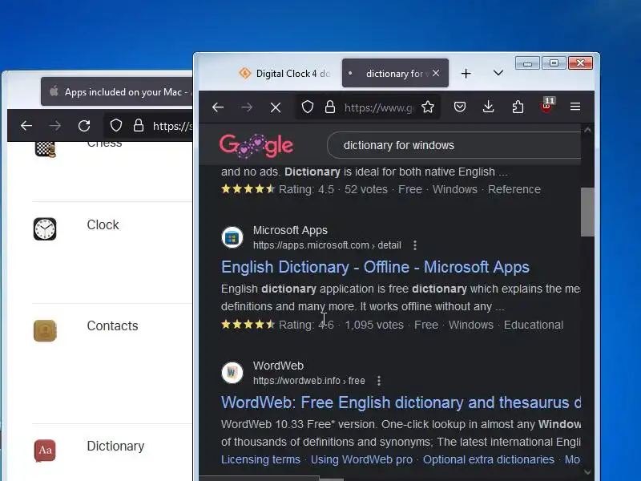Open the Licensing terms sitelink
641x481 pixels.
pos(261,459)
